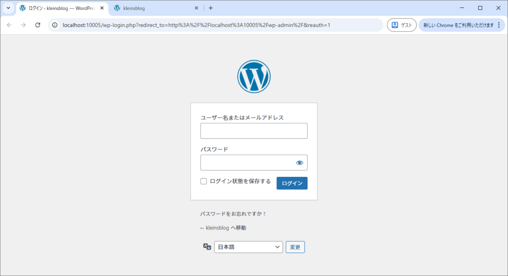Go back using the back arrow
Viewport: 508px width, 276px height.
9,25
